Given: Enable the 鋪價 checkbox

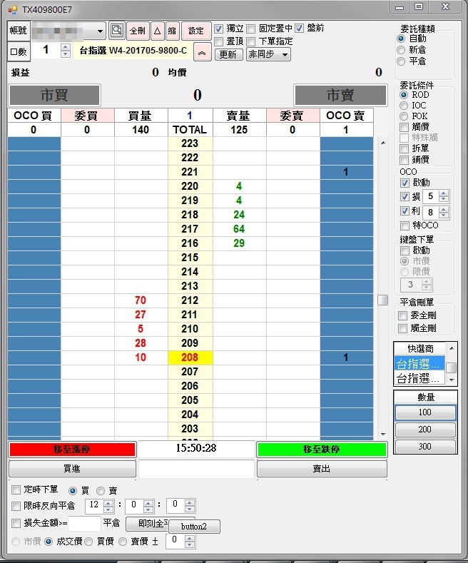Looking at the screenshot, I should (404, 159).
